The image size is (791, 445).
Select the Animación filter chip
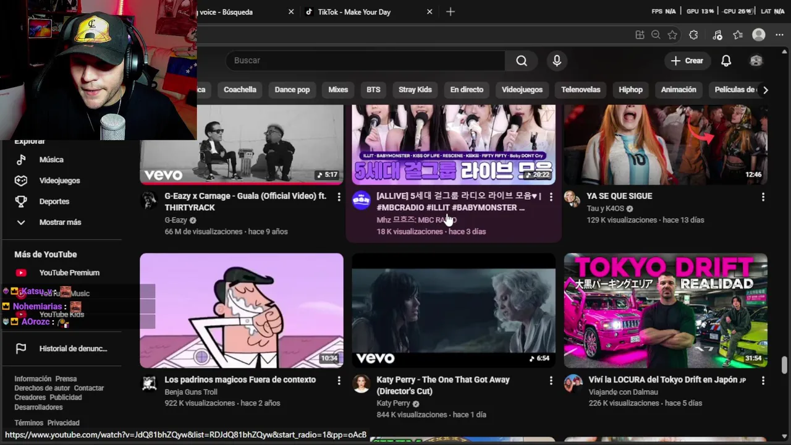679,90
